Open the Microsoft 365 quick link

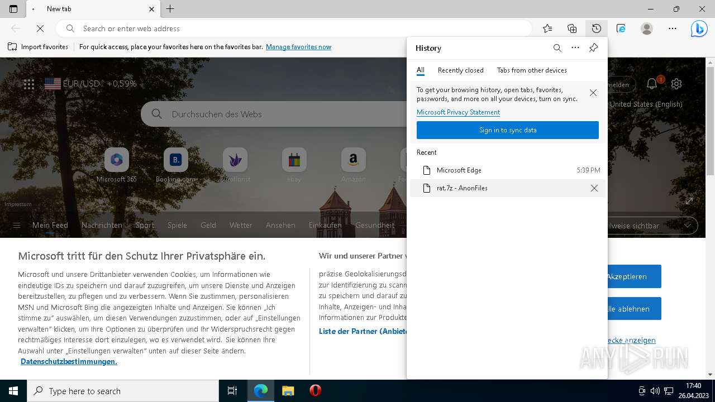point(116,165)
